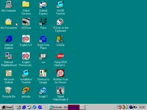The image size is (147, 110).
Task: Click the QuickTime icon in Quick Launch
Action: tap(40, 107)
